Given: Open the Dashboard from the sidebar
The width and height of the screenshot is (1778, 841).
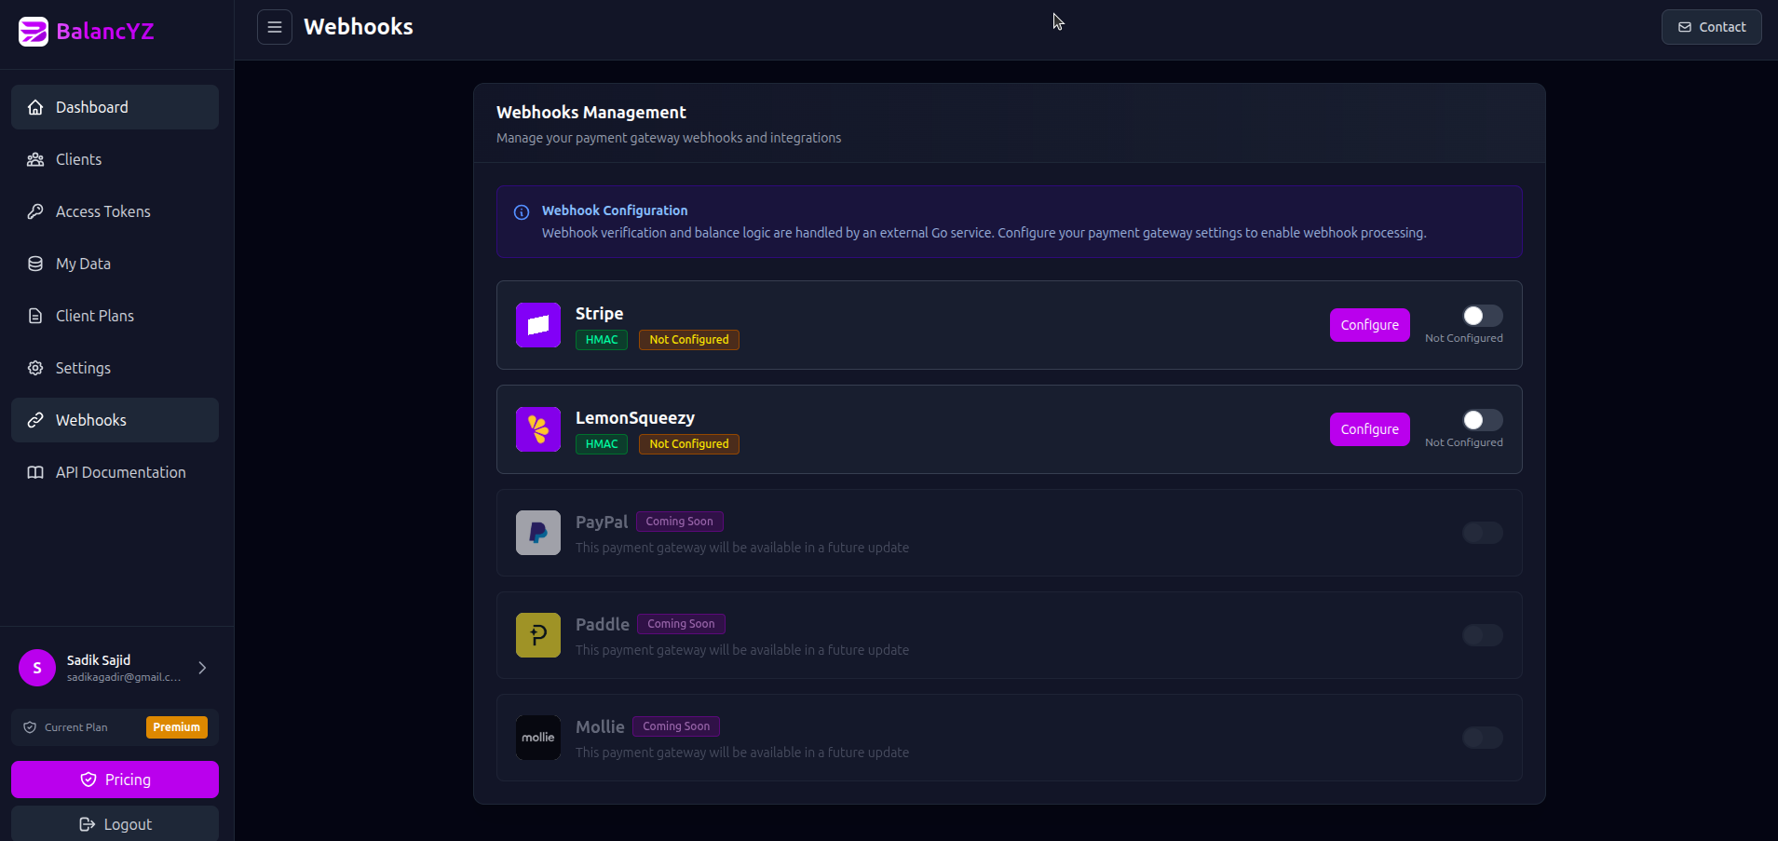Looking at the screenshot, I should pos(90,107).
